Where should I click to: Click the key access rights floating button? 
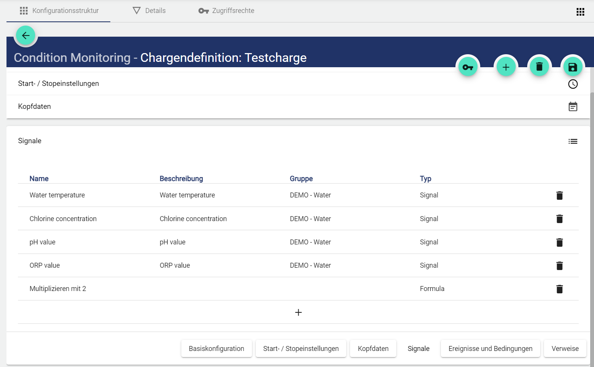click(468, 67)
